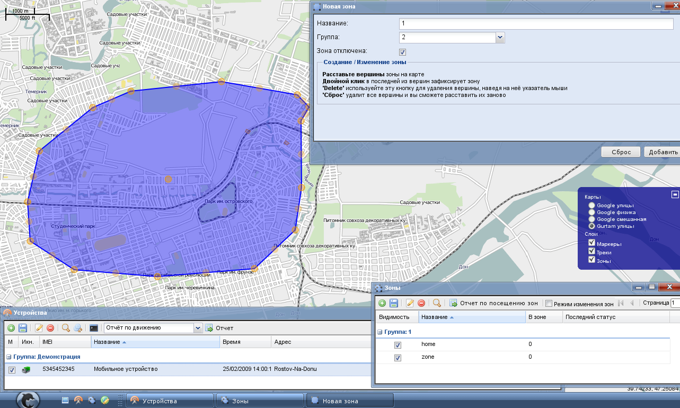Collapse Группа: Демонстрация group

click(x=8, y=357)
